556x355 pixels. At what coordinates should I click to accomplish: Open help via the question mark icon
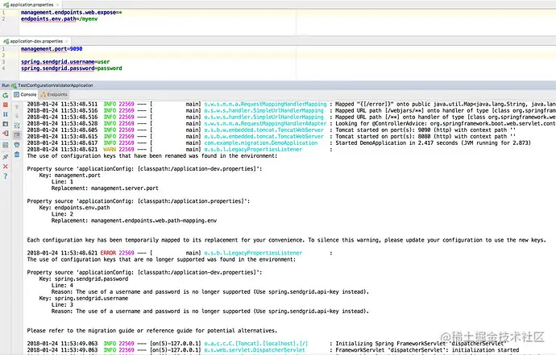(x=6, y=176)
